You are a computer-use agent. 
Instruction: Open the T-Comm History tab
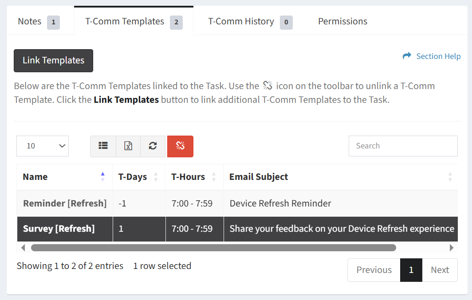(250, 21)
